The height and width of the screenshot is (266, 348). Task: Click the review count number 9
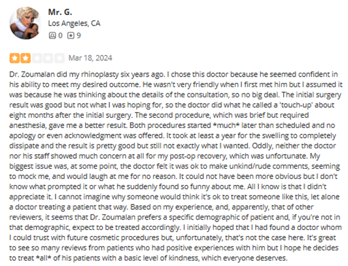(x=78, y=35)
